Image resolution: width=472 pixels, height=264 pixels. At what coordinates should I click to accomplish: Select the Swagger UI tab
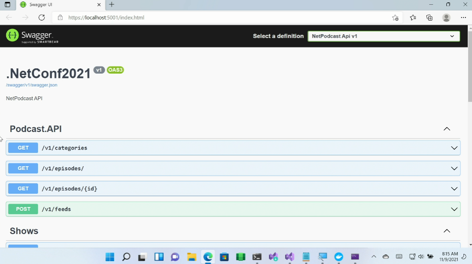[60, 4]
